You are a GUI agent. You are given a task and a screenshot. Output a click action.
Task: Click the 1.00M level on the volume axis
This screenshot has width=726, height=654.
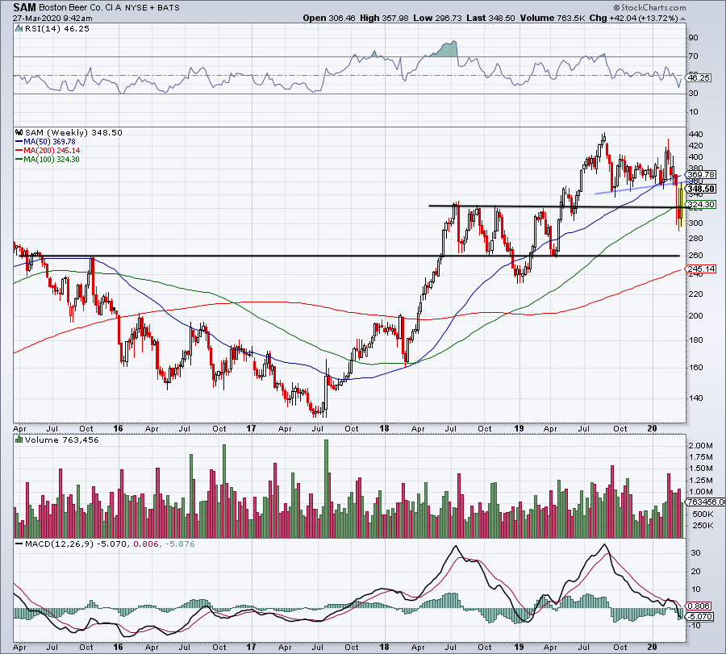click(x=700, y=492)
